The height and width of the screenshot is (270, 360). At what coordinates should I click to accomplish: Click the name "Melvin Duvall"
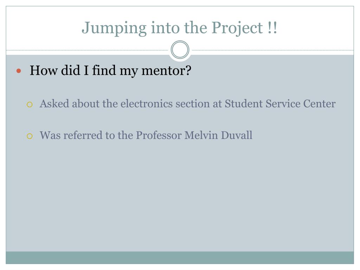tap(218, 135)
